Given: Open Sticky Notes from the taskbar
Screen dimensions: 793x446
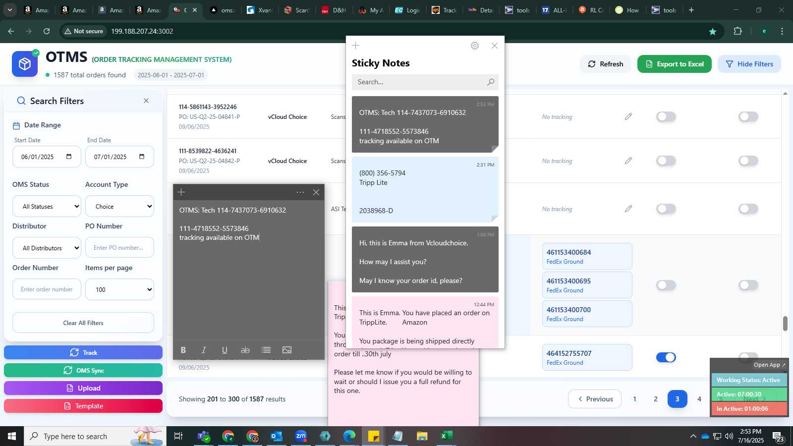Looking at the screenshot, I should click(374, 436).
